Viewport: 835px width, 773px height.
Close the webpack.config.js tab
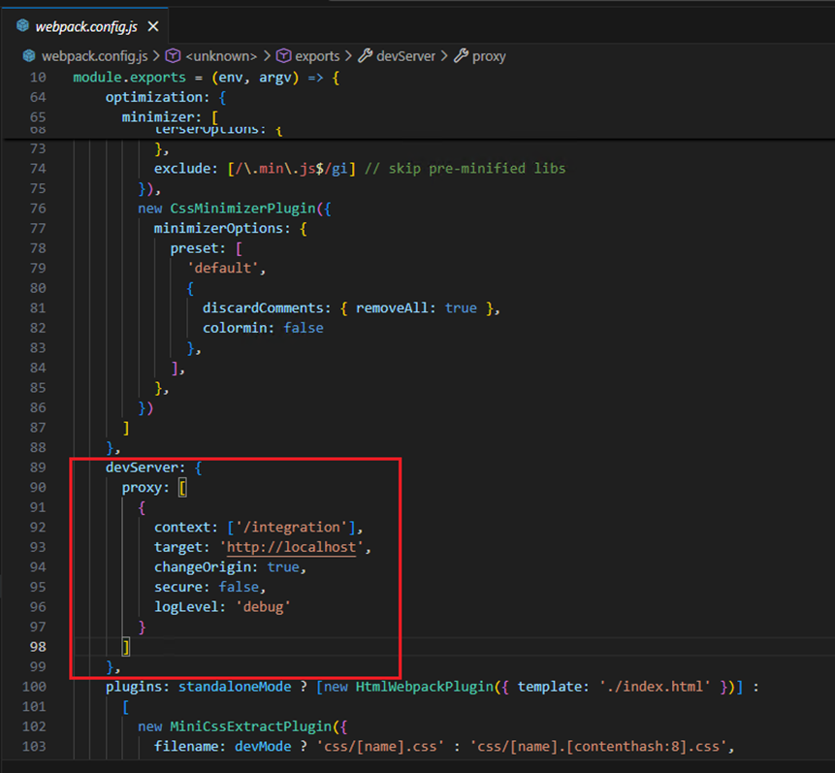tap(152, 26)
